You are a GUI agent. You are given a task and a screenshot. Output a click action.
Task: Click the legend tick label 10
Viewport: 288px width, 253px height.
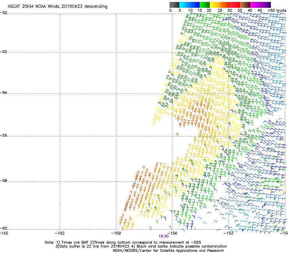coord(190,11)
